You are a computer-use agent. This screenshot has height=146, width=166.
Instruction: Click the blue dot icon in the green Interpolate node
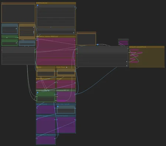coord(38,93)
